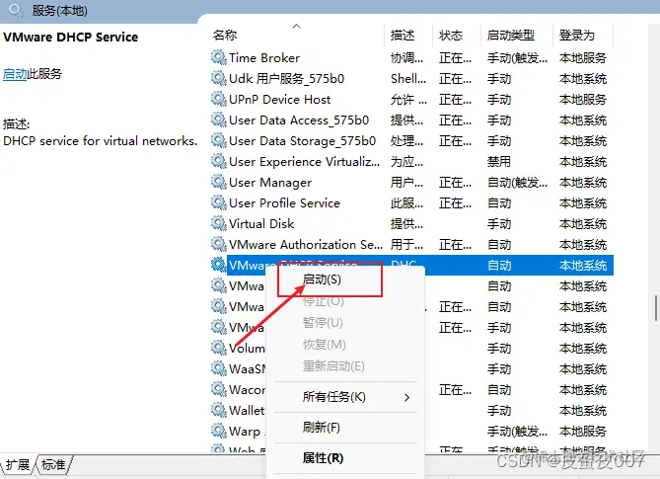The image size is (660, 479).
Task: Click the gear icon beside Udk 用户服务_575b0
Action: click(218, 78)
